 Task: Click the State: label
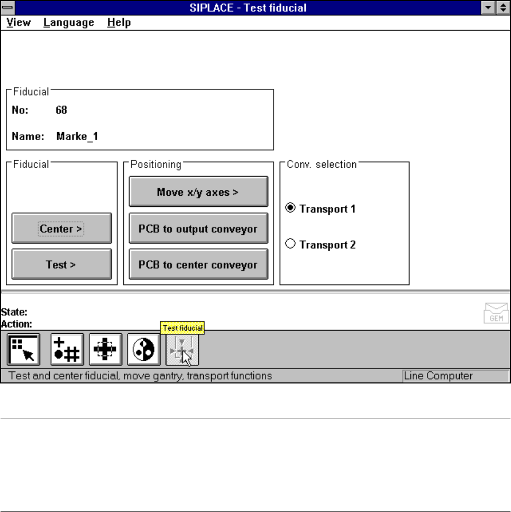click(14, 312)
